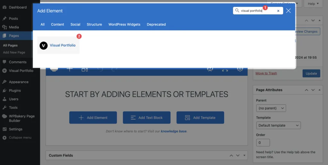Click the Add Text Block button

[147, 118]
